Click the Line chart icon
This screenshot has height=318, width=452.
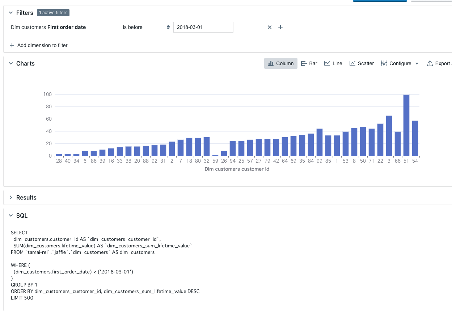327,63
